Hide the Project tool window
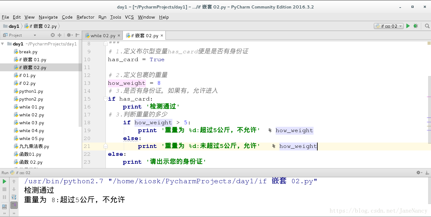 pos(78,35)
